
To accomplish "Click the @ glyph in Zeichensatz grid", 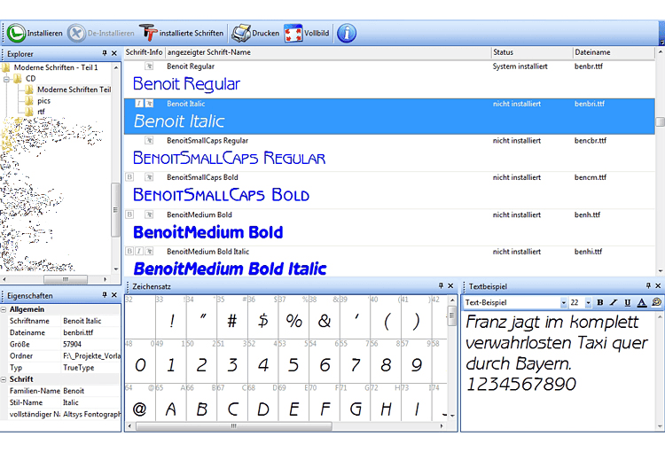I will click(x=139, y=409).
